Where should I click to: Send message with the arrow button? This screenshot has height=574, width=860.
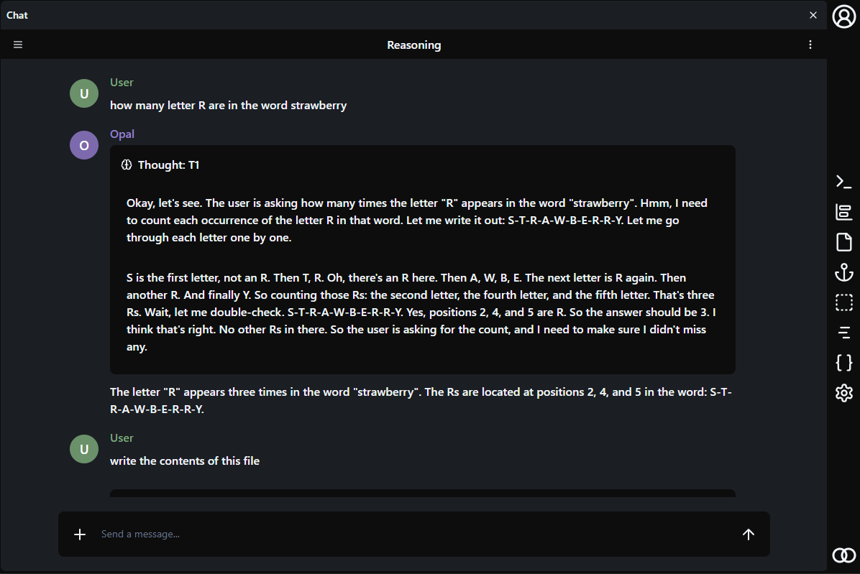(x=749, y=534)
